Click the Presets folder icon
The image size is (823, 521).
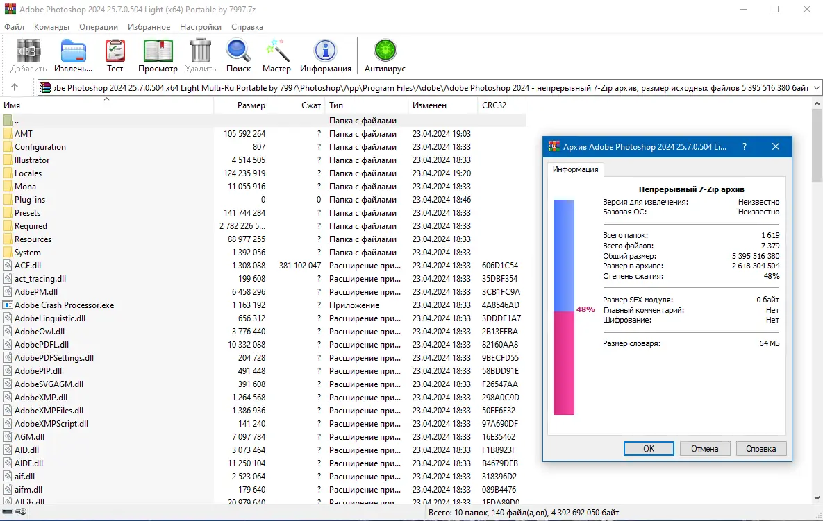pyautogui.click(x=8, y=213)
